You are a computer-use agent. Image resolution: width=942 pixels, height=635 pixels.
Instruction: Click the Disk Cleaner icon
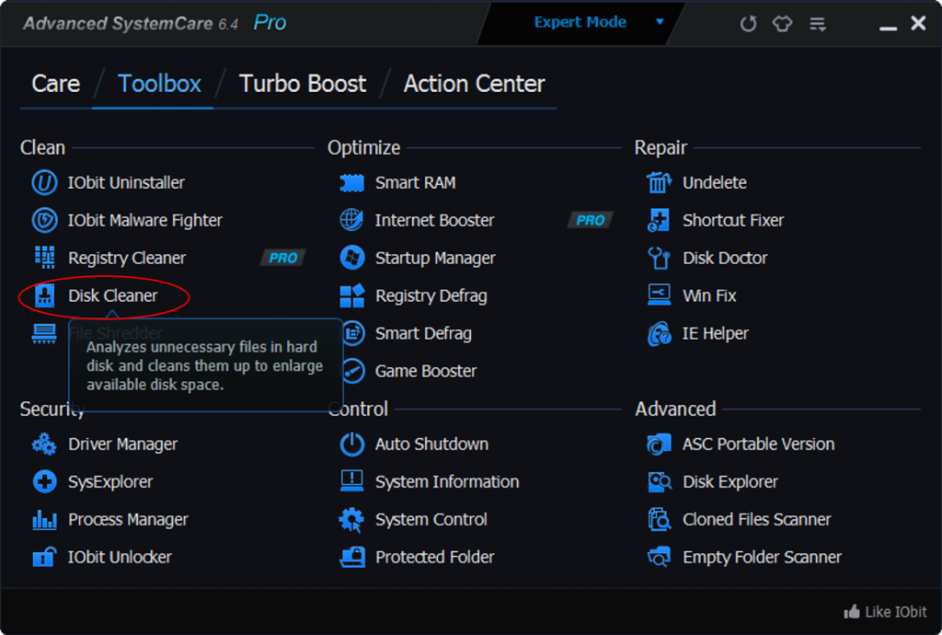click(x=44, y=295)
